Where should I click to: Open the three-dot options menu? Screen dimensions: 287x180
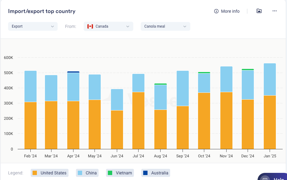(x=274, y=11)
